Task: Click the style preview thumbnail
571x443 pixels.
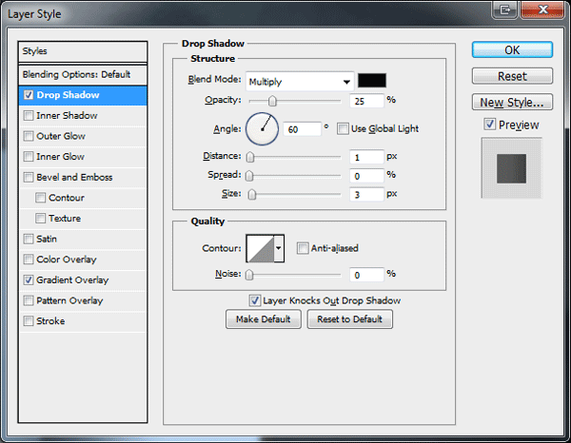Action: coord(512,168)
